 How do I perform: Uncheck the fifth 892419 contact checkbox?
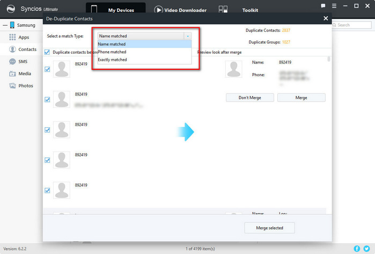click(47, 190)
